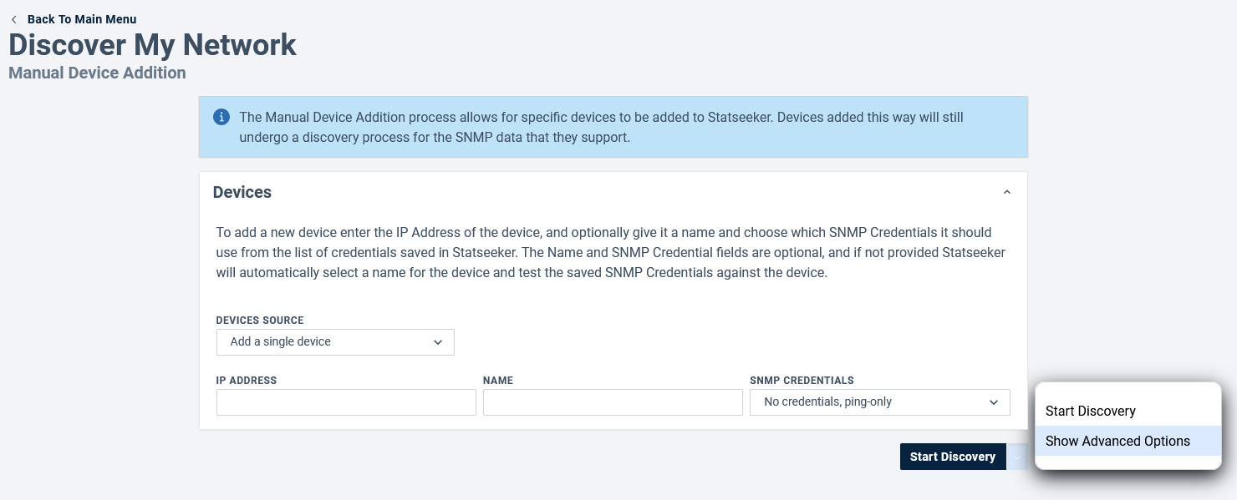Collapse the Devices section chevron
The image size is (1237, 500).
pyautogui.click(x=1006, y=192)
